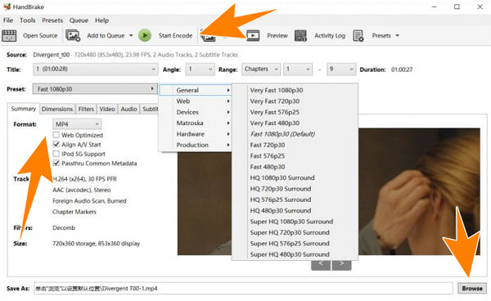Click the Presets toolbar icon
The image size is (491, 301).
(358, 36)
